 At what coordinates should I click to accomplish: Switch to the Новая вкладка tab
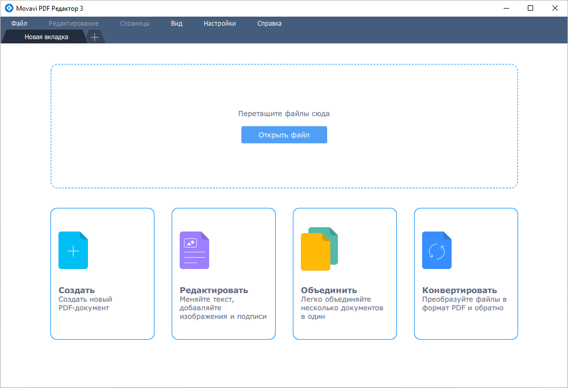[x=48, y=36]
